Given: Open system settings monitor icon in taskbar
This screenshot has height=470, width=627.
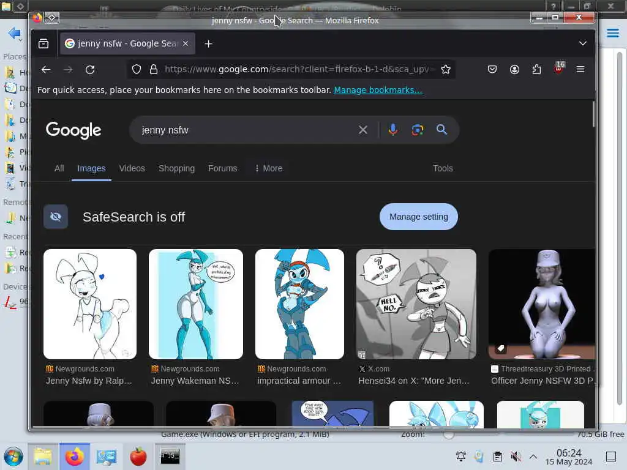Looking at the screenshot, I should (x=107, y=457).
